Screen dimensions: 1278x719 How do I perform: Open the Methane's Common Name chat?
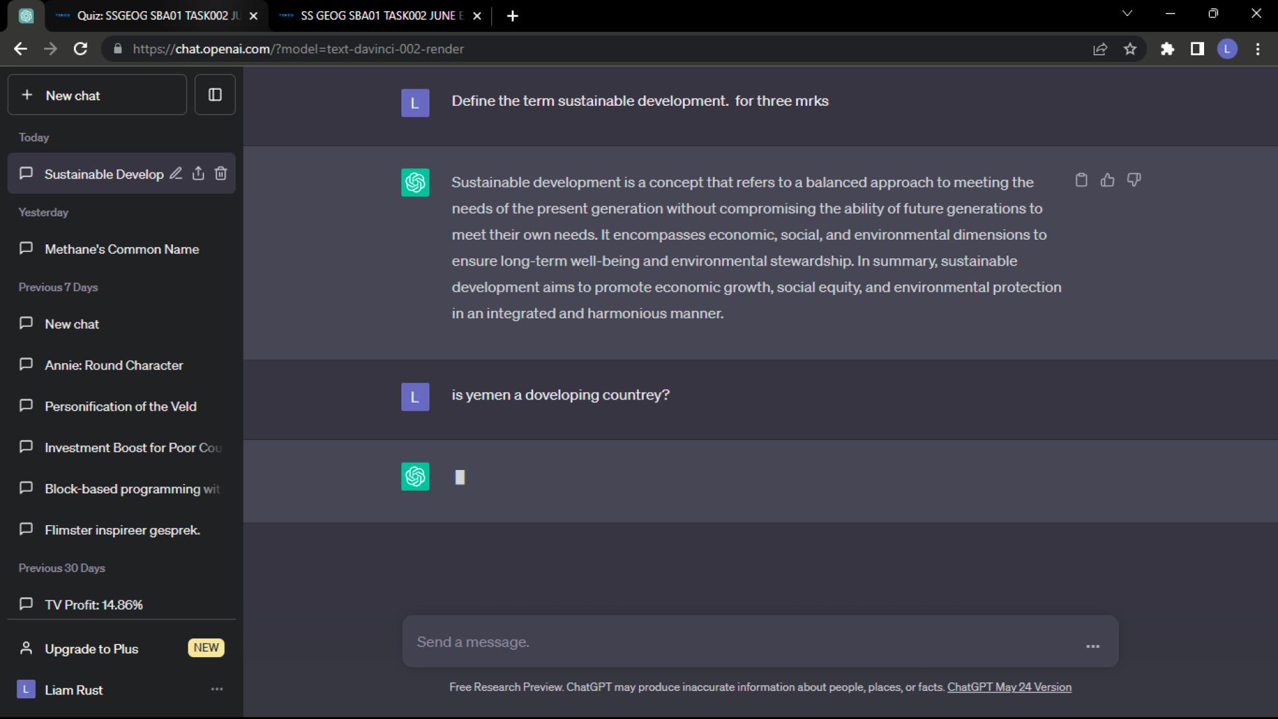(121, 249)
